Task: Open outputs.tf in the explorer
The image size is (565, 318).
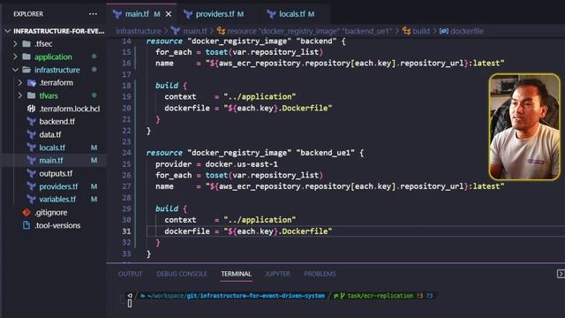Action: coord(56,173)
